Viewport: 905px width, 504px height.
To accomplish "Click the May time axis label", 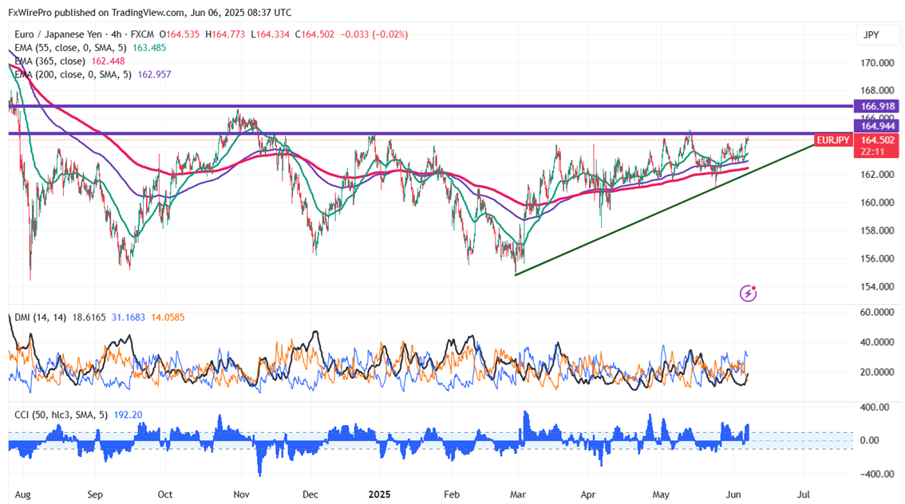I will [x=661, y=494].
